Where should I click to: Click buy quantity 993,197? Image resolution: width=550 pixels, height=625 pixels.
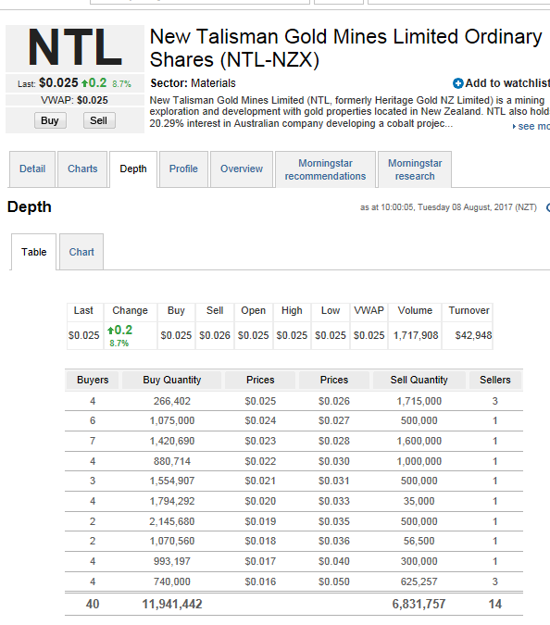tap(172, 562)
